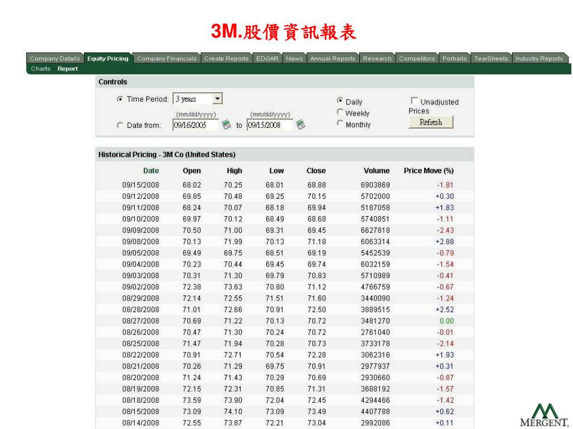The width and height of the screenshot is (573, 429).
Task: Click volume value 4294466
Action: [375, 400]
